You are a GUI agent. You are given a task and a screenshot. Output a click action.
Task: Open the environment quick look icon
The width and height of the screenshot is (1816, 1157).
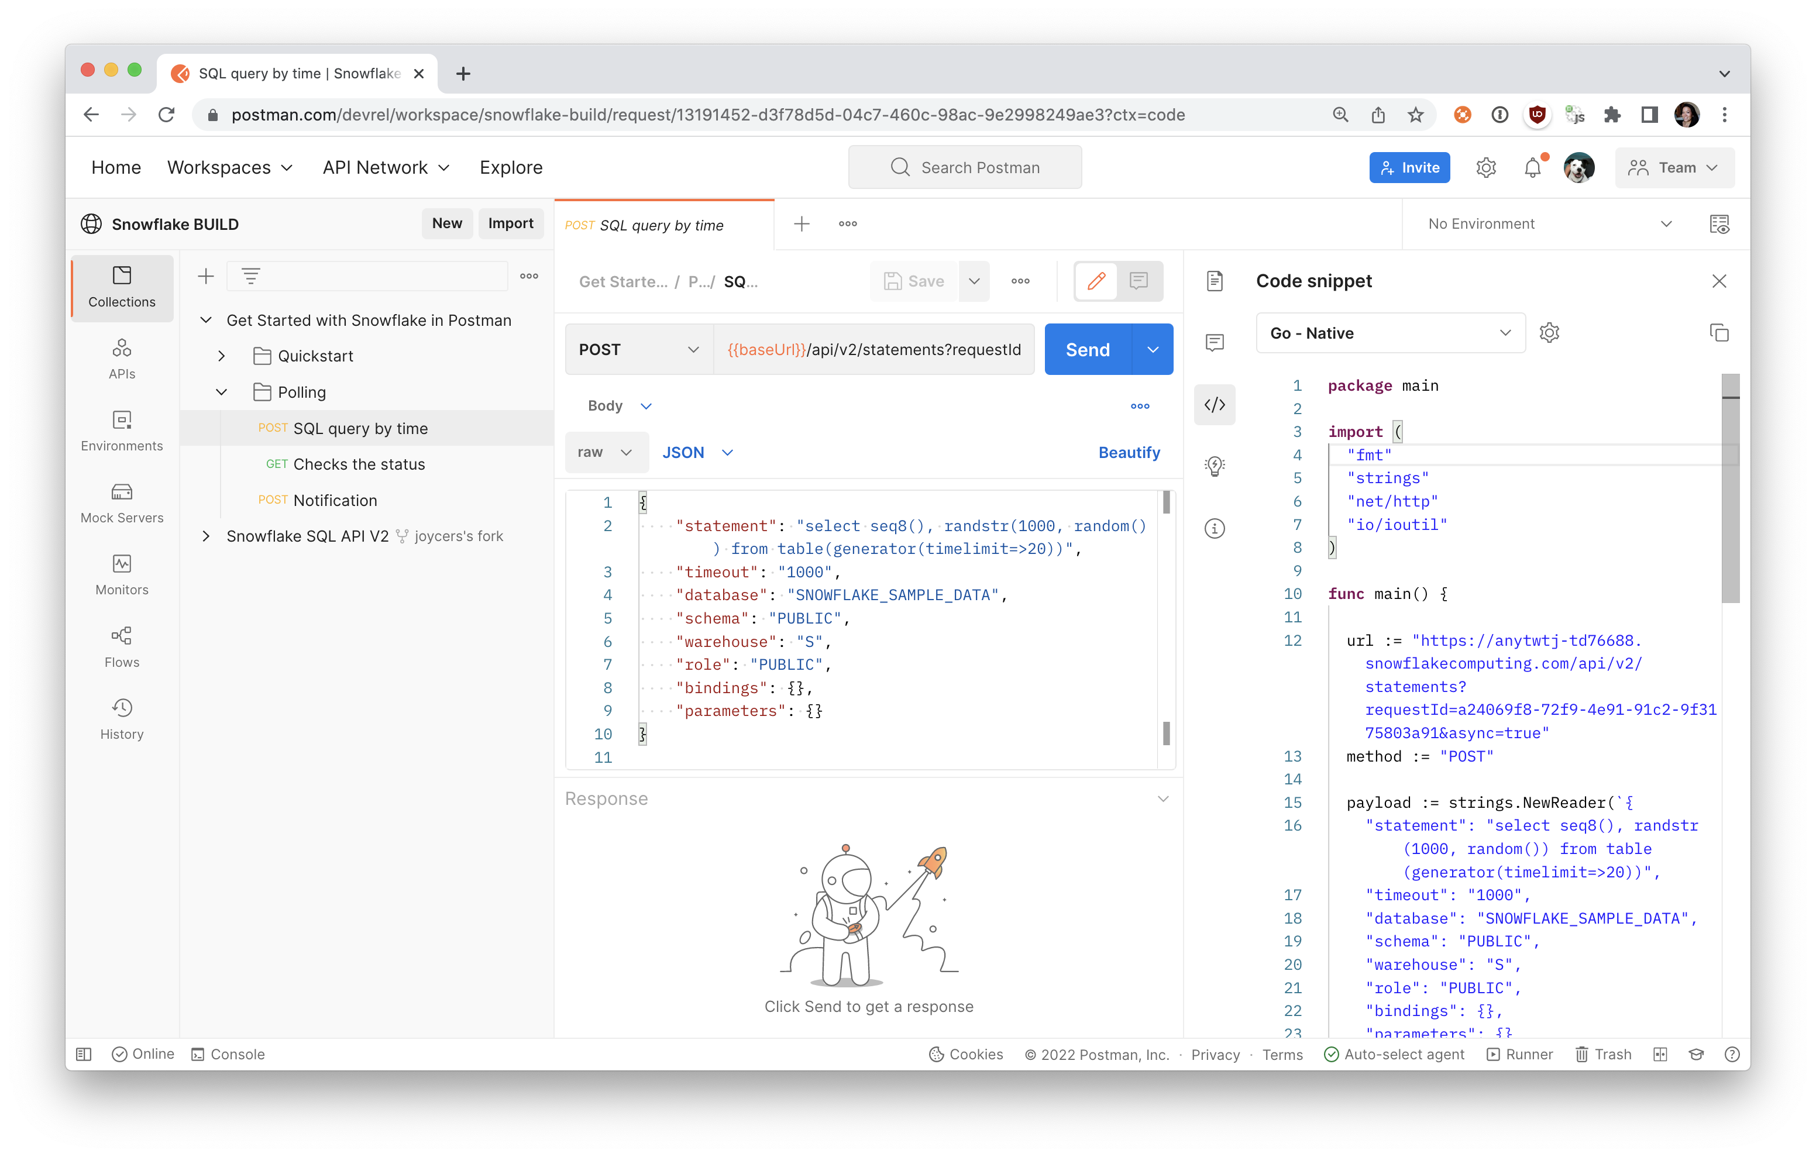pos(1719,224)
